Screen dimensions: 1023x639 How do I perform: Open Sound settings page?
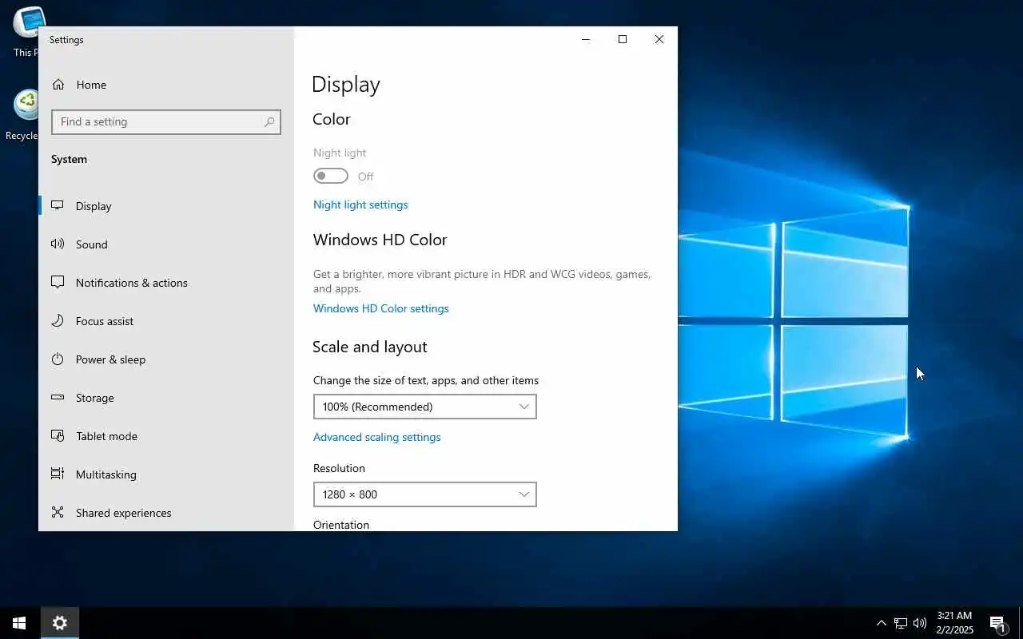(x=166, y=244)
